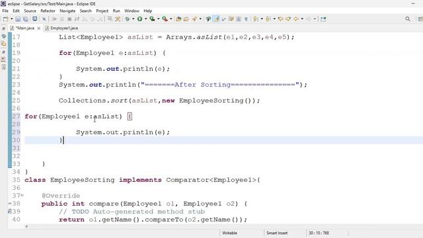This screenshot has width=423, height=238.
Task: Click the External Tools run icon
Action: [x=165, y=19]
